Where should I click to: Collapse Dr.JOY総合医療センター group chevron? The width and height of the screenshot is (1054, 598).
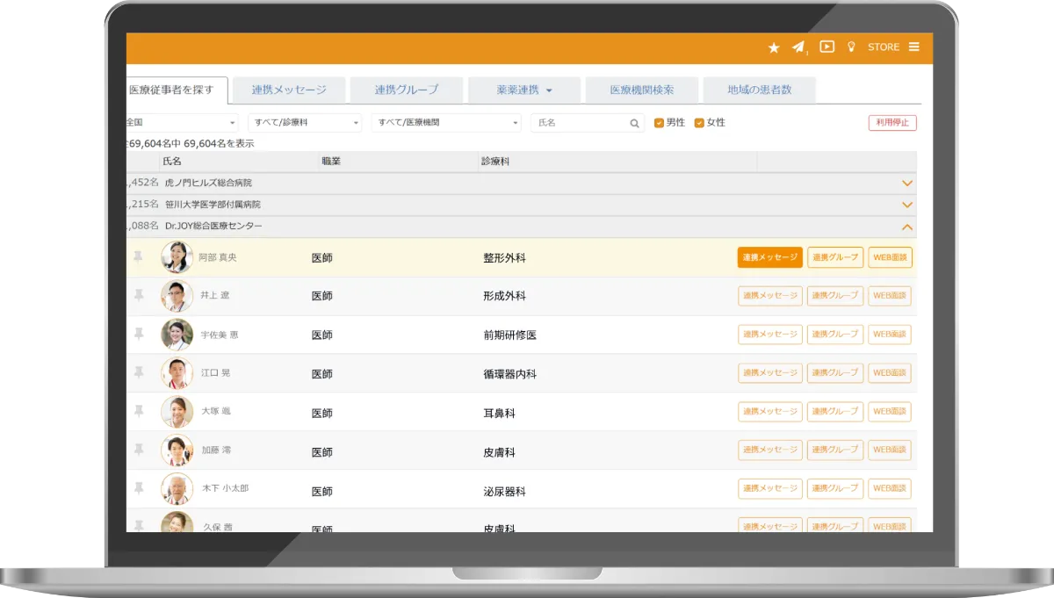pos(907,227)
